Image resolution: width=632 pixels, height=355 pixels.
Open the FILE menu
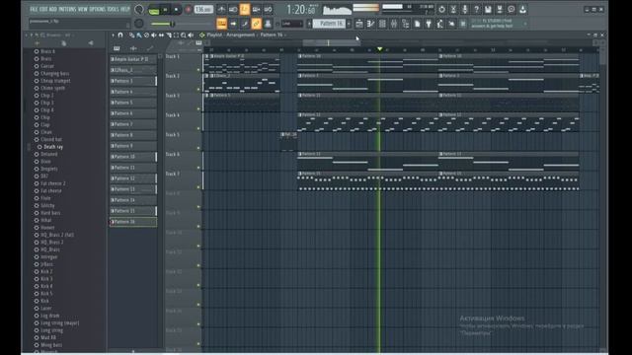tap(34, 9)
